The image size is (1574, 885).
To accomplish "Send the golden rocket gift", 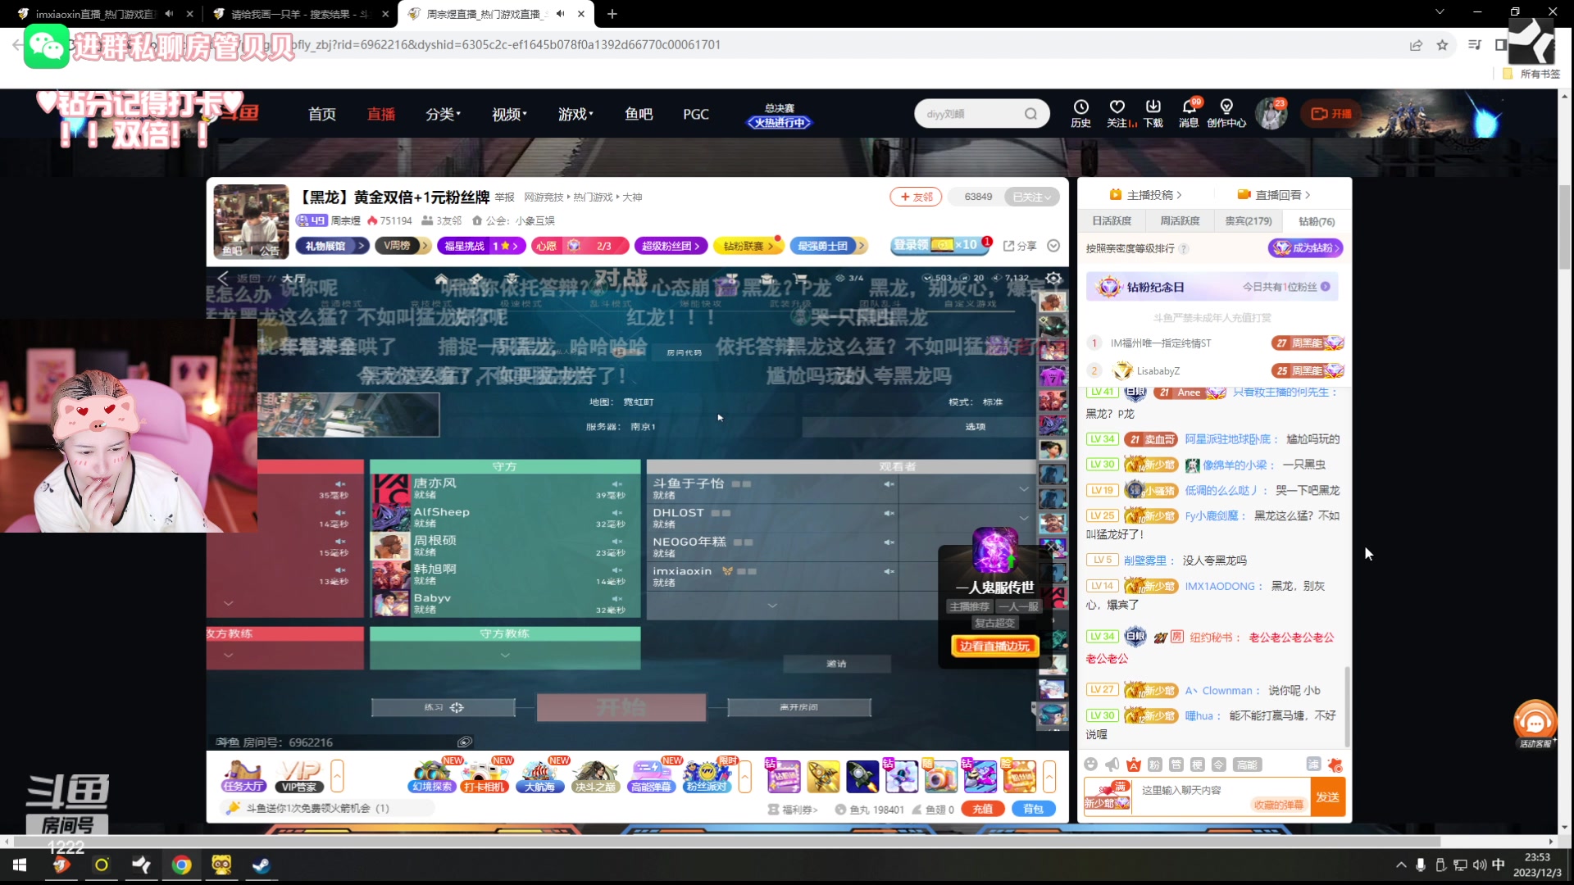I will coord(823,776).
